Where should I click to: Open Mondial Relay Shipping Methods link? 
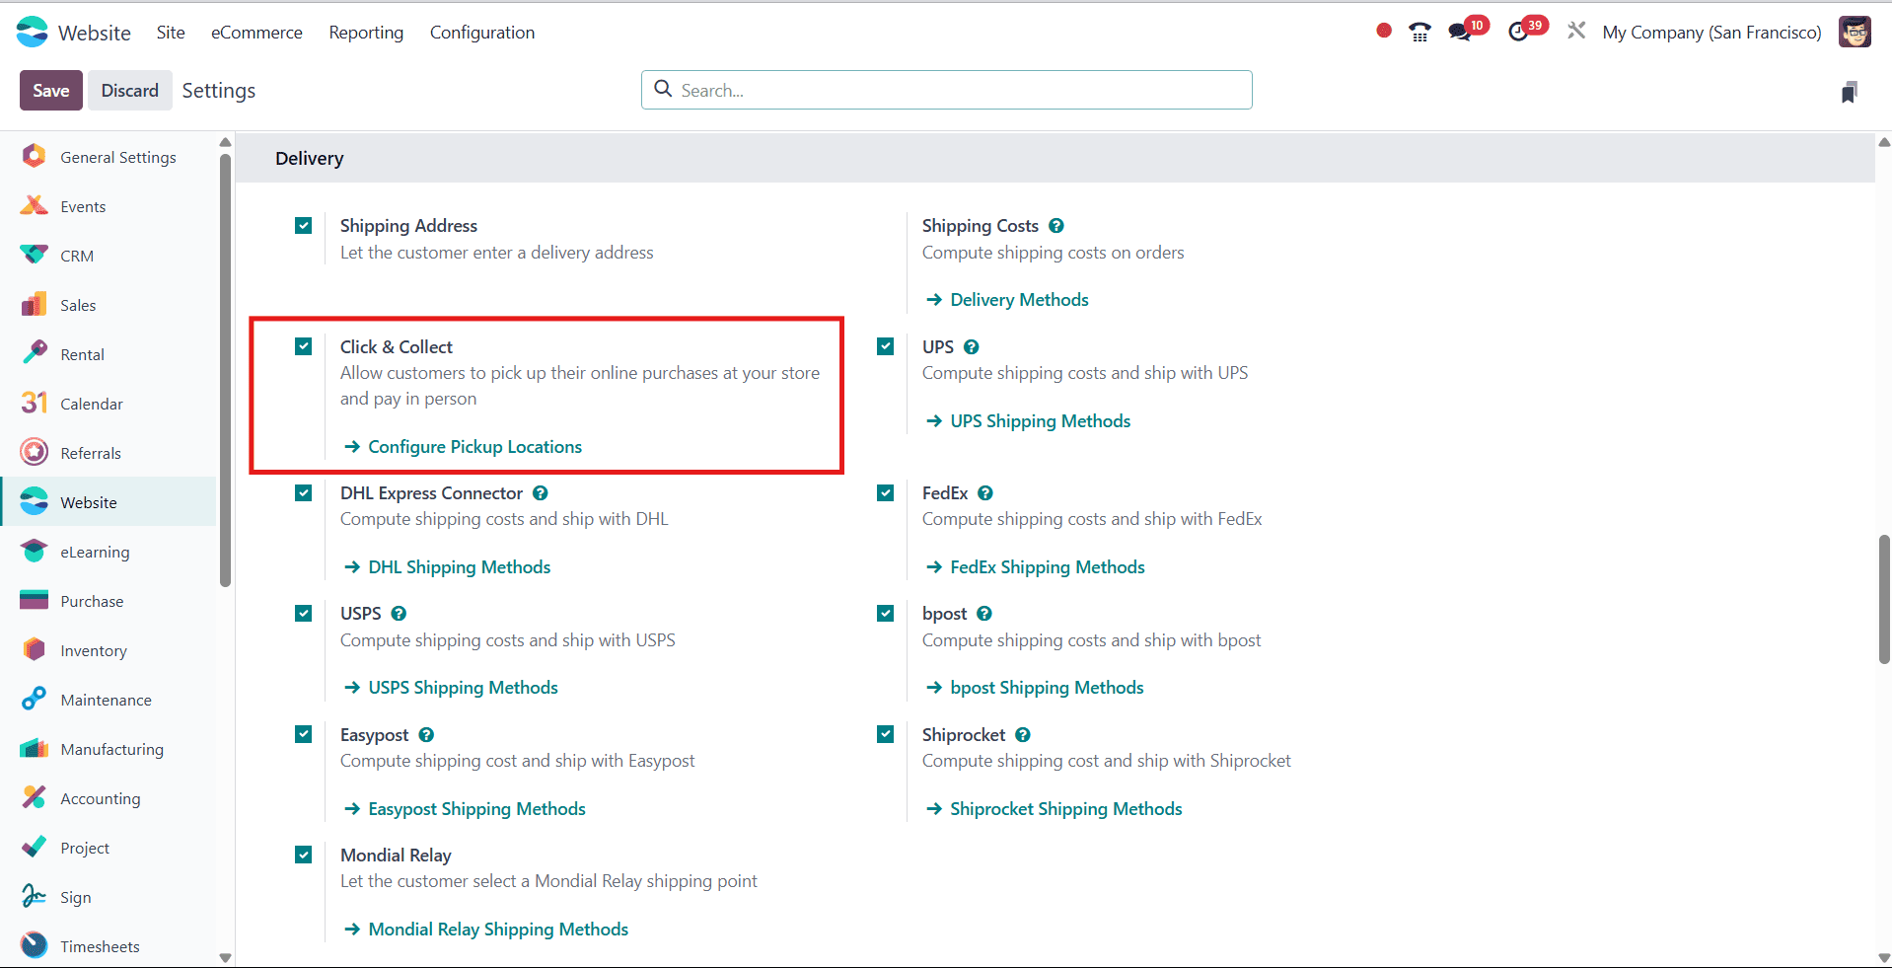pos(485,930)
